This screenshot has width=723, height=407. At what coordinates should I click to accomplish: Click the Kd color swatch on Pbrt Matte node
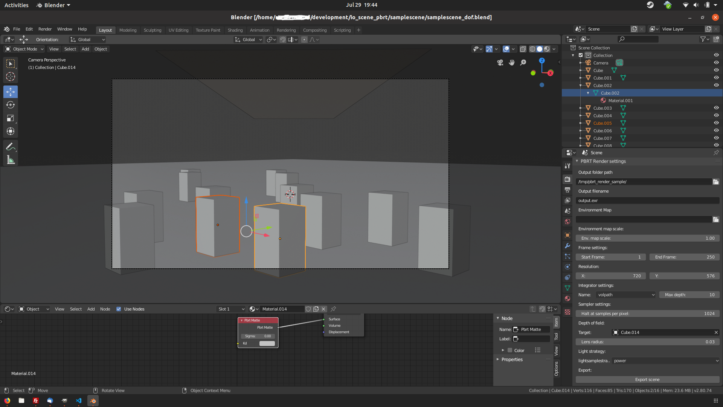coord(267,343)
